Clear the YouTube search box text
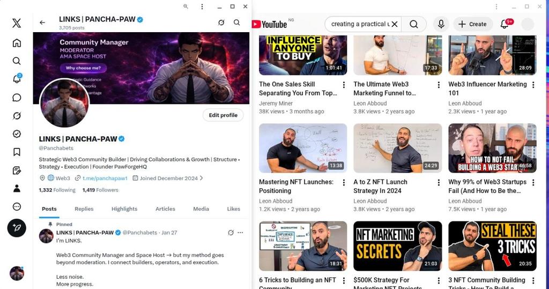Screen dimensions: 549x289 click(395, 24)
